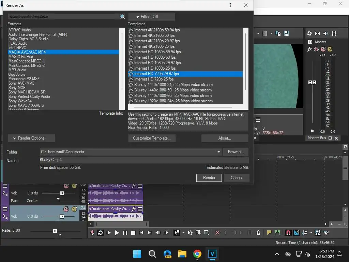The height and width of the screenshot is (262, 349).
Task: Select the Zoom Edit tool
Action: pos(206,233)
